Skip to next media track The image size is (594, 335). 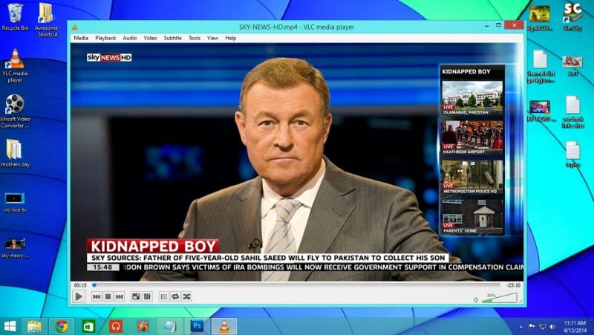click(x=120, y=296)
